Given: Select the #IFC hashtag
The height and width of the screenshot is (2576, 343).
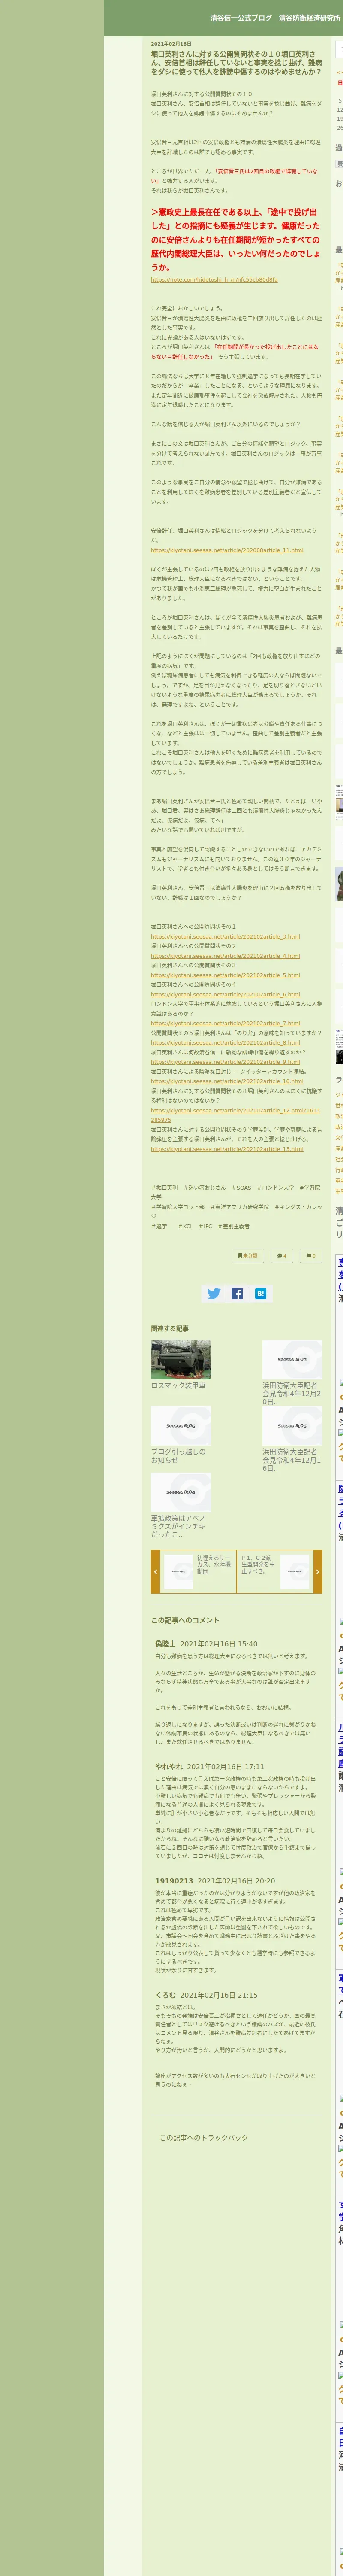Looking at the screenshot, I should point(205,1226).
